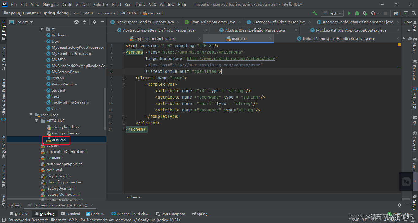This screenshot has height=223, width=418.
Task: Click the locate-current-file crosshair in Project panel
Action: point(77,22)
